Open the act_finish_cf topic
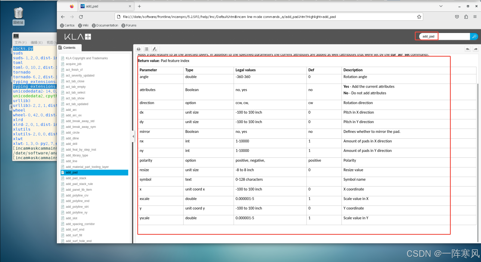This screenshot has width=481, height=262. point(74,70)
